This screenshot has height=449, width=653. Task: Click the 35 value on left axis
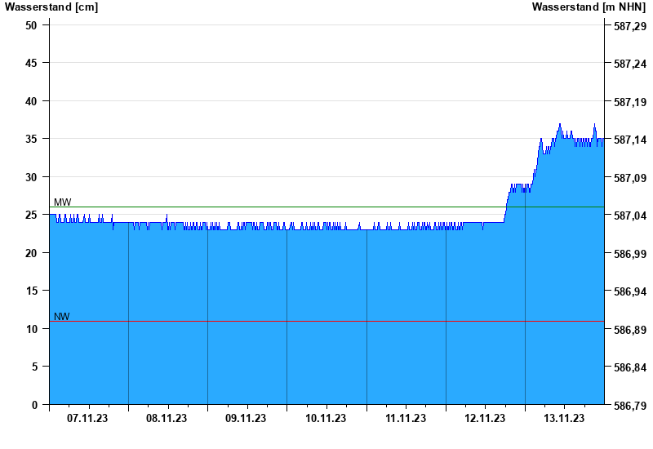point(31,139)
